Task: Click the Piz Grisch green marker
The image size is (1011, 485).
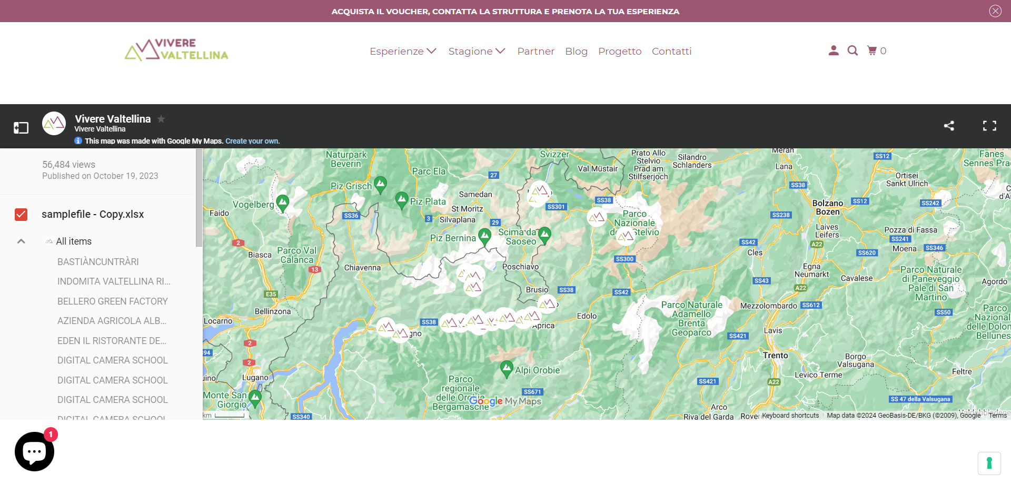Action: [380, 185]
